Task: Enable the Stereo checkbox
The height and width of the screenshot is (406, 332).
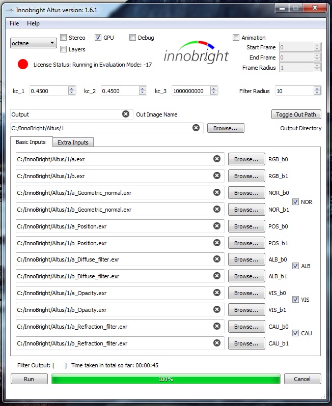Action: (63, 37)
